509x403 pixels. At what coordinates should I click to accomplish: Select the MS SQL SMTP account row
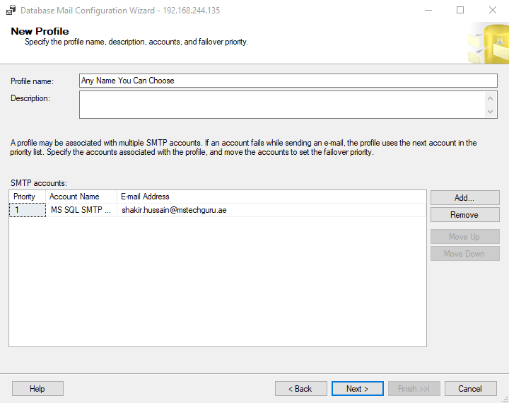217,210
